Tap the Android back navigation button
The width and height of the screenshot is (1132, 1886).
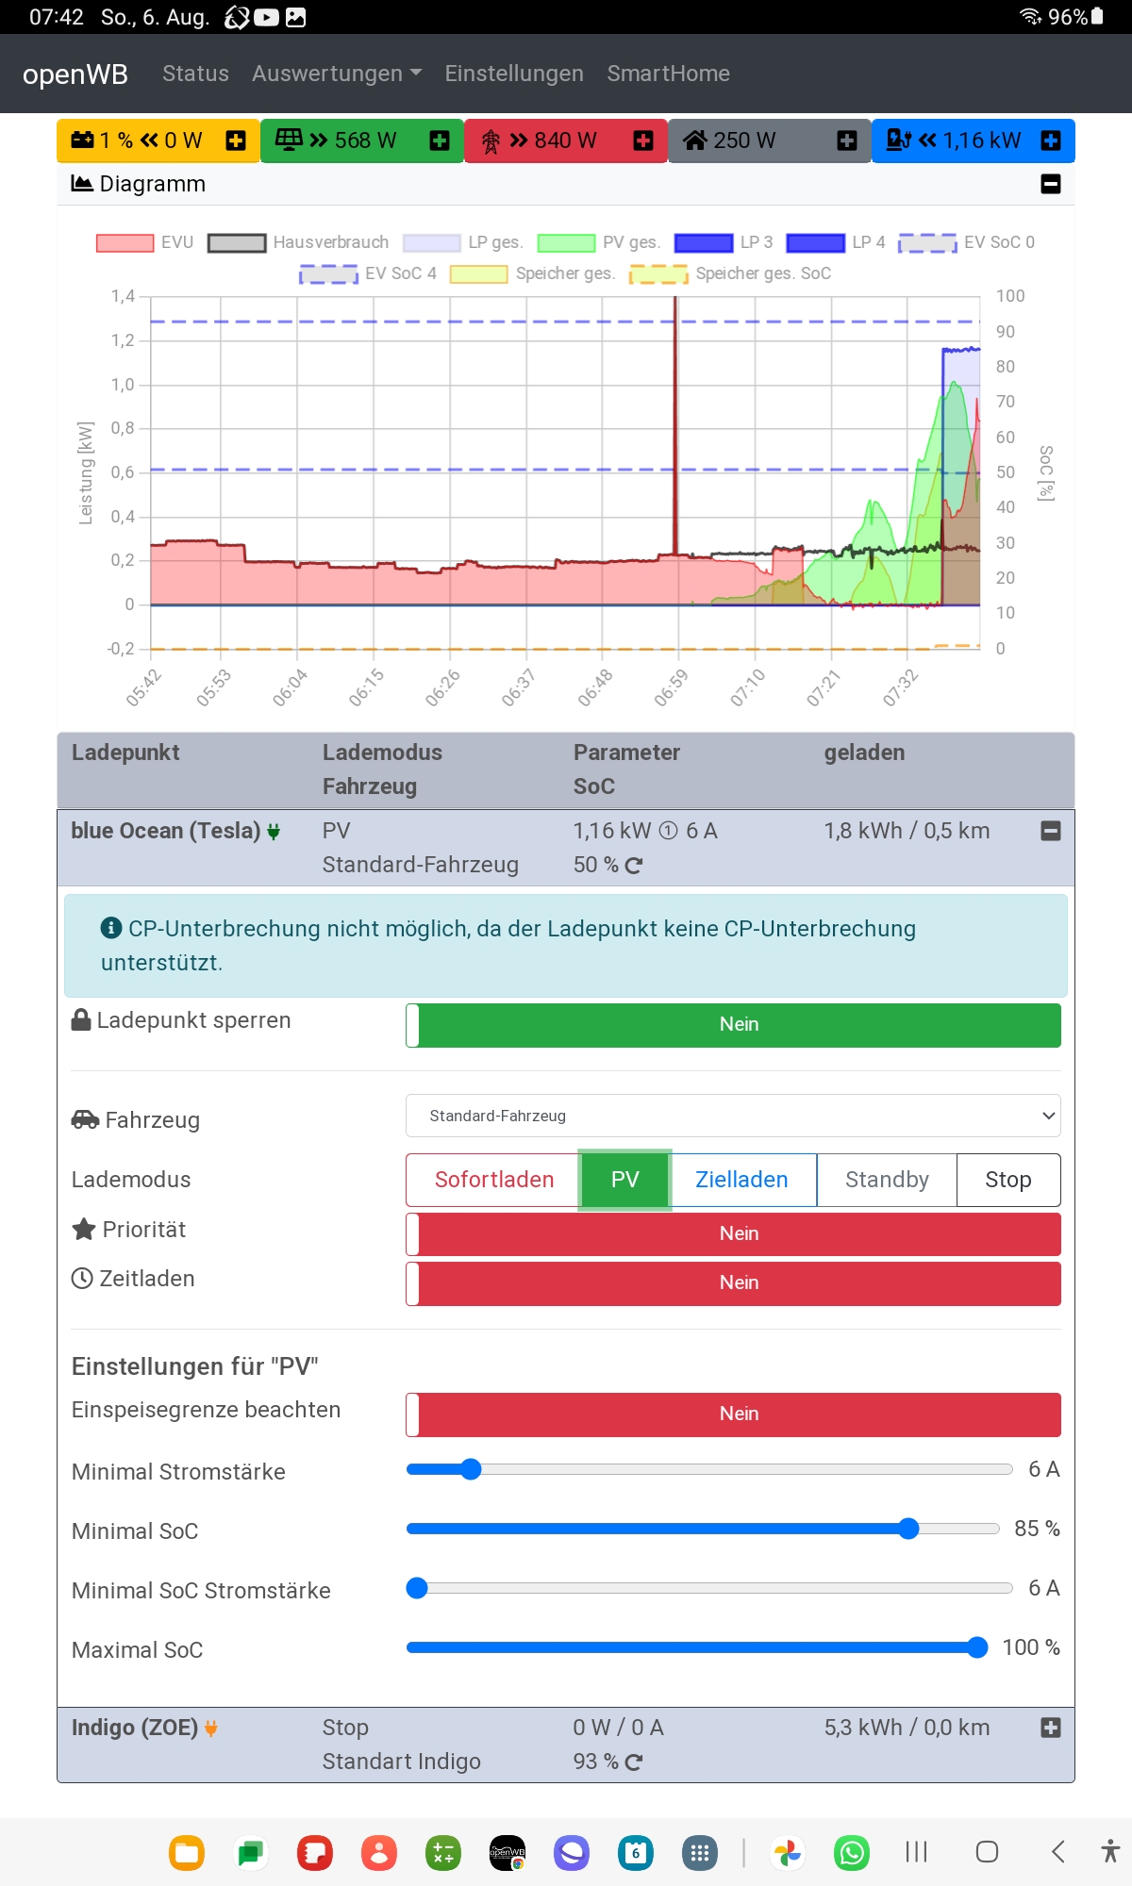(1058, 1852)
